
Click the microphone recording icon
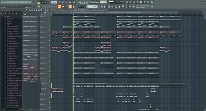click(134, 2)
